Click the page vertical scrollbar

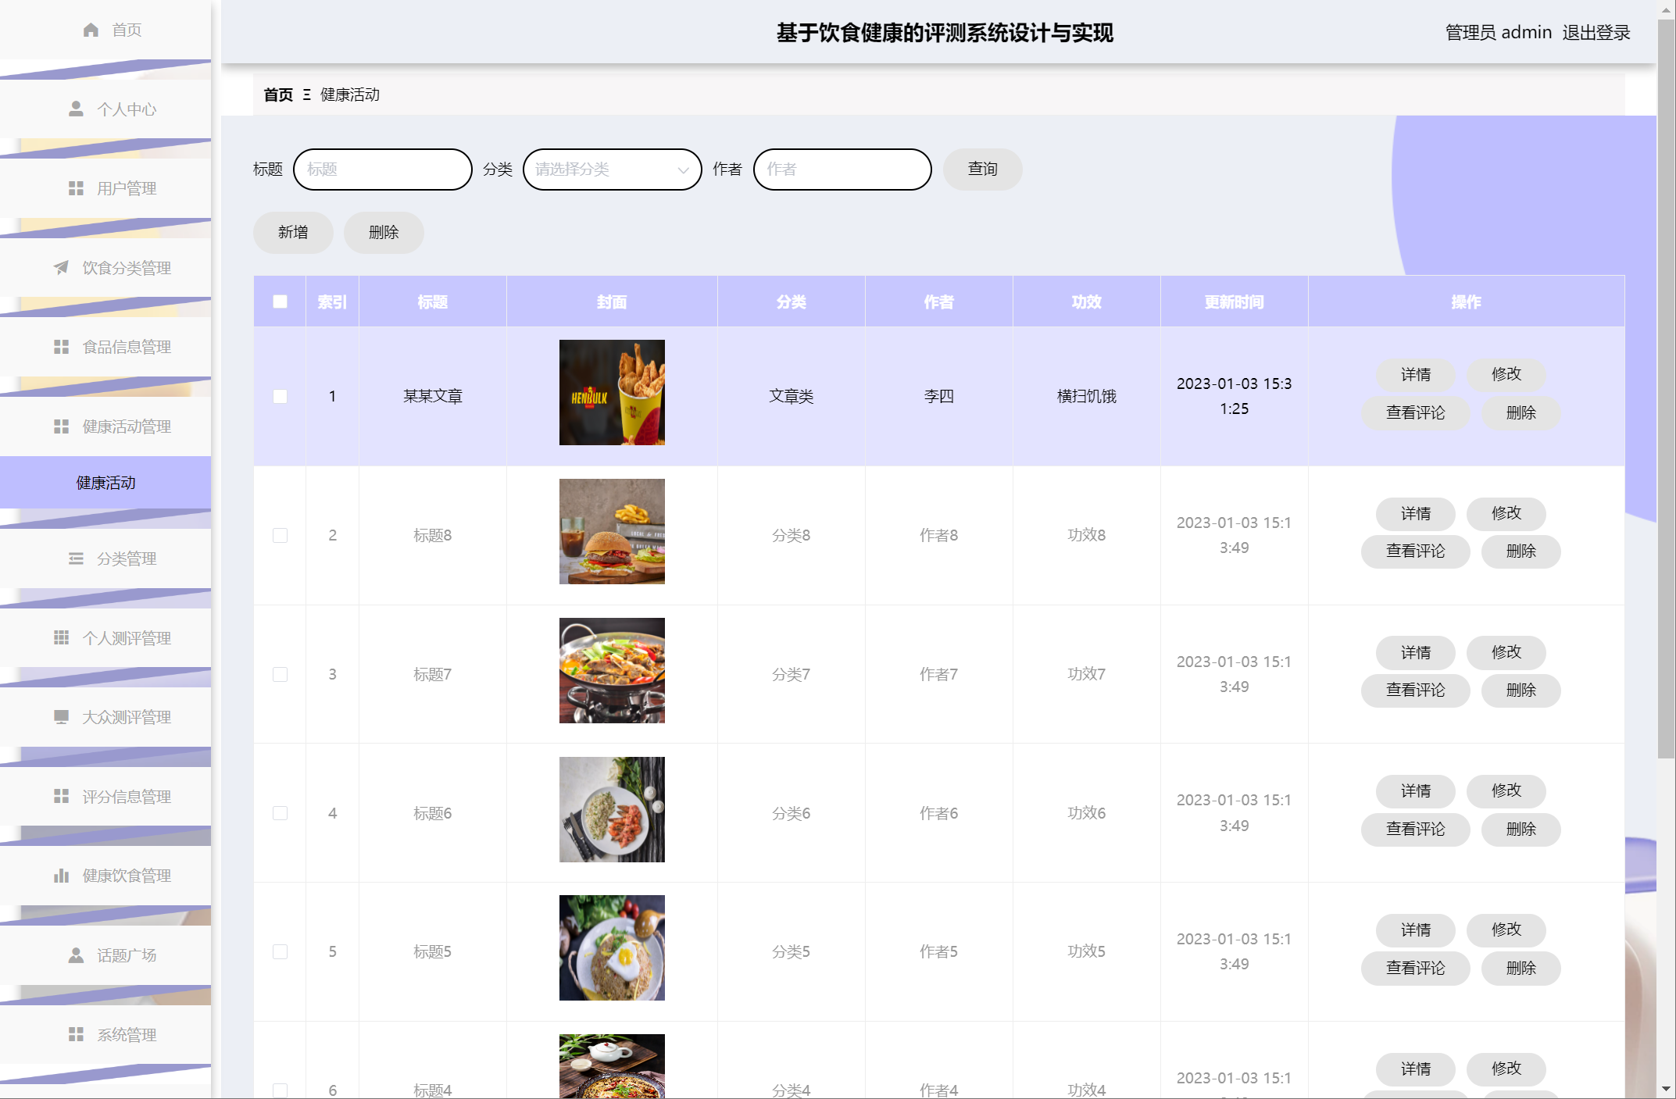[1666, 391]
